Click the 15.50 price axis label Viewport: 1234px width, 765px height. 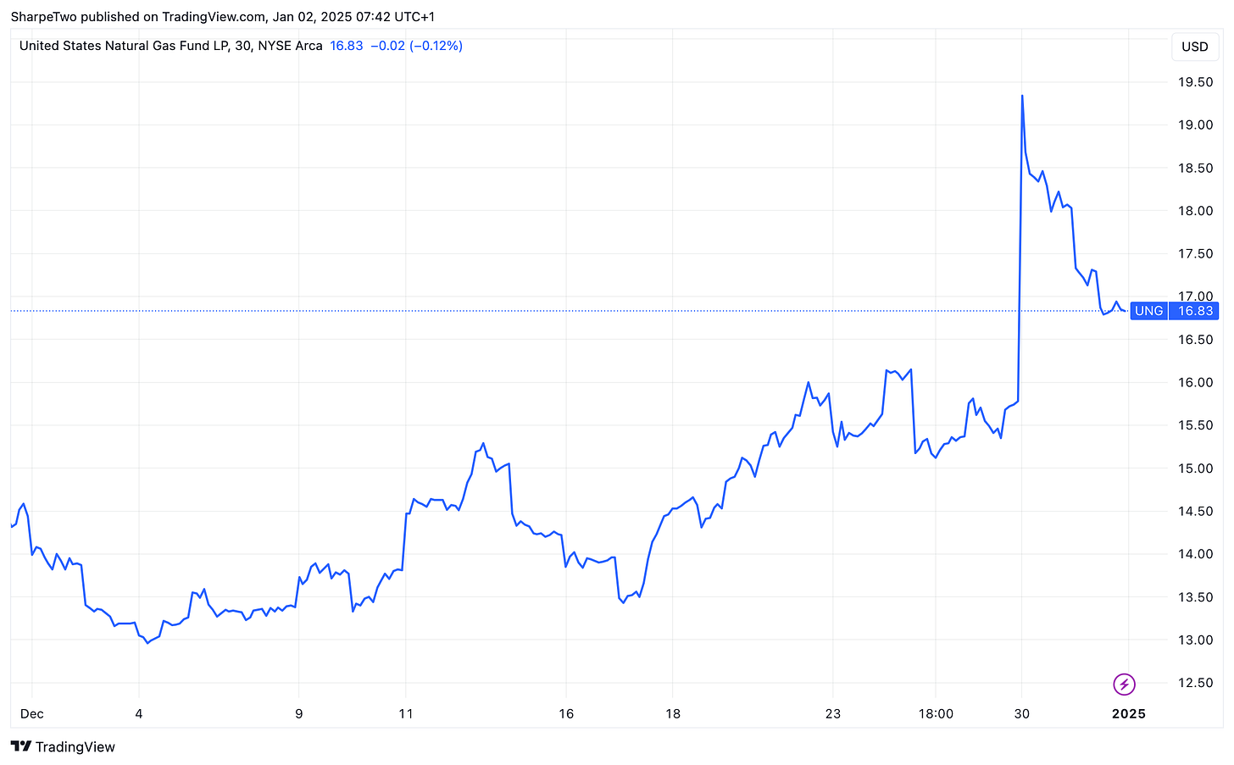[1196, 424]
